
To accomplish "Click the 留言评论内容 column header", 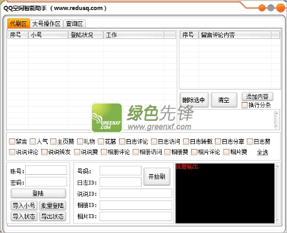I will point(234,35).
